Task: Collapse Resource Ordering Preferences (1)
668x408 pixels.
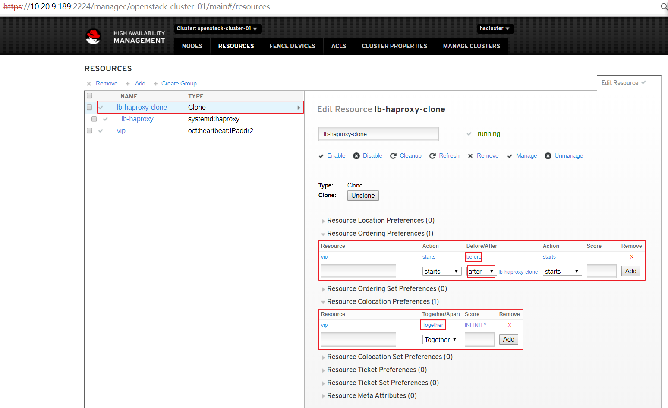Action: [x=380, y=234]
